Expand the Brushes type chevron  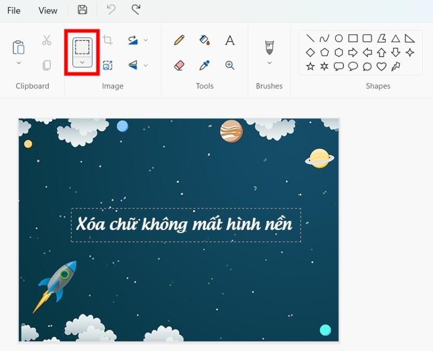click(269, 63)
